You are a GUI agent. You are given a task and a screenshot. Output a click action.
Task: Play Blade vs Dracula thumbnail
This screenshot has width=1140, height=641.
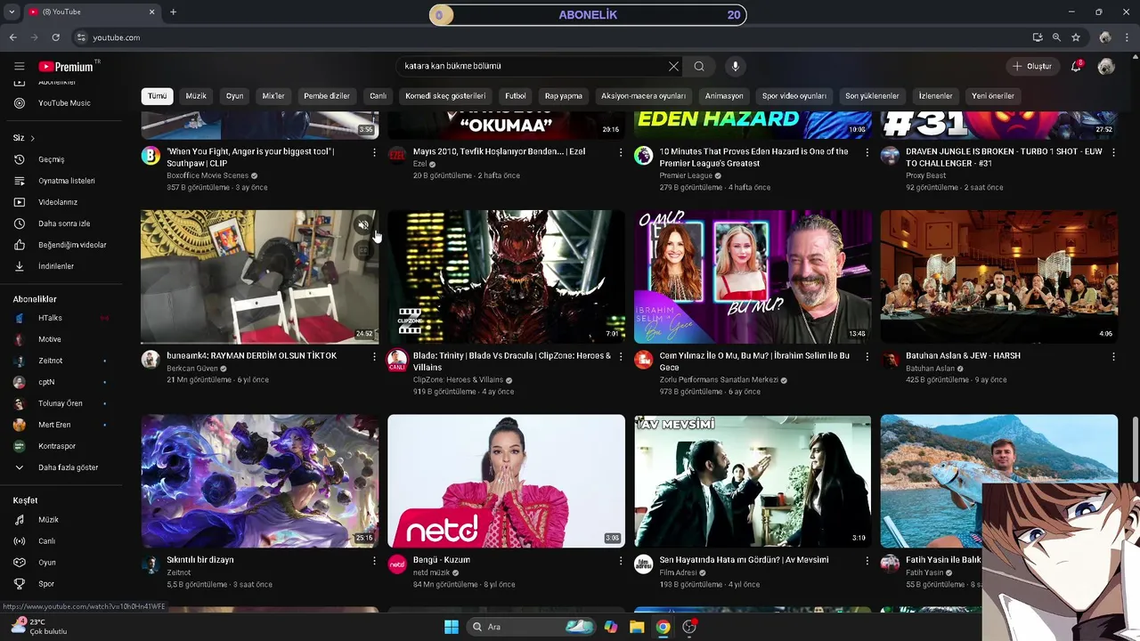tap(506, 277)
